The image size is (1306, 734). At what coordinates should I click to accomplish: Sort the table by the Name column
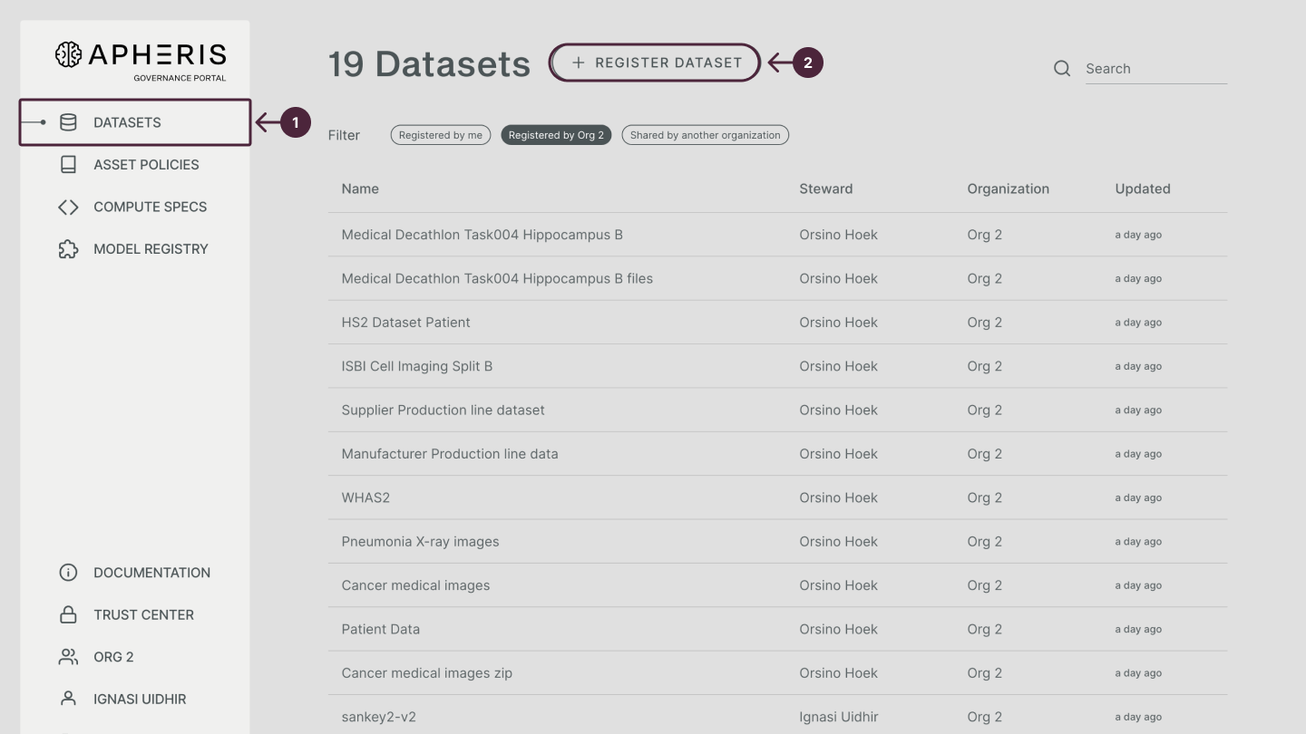point(360,188)
